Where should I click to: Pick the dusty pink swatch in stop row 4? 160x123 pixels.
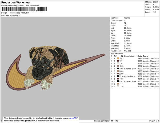pos(118,66)
